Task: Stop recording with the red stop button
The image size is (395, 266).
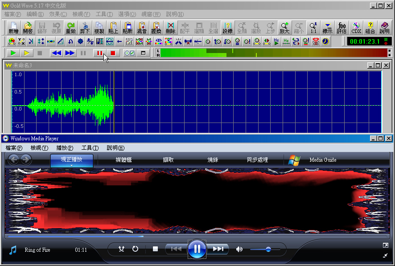Action: pyautogui.click(x=113, y=53)
